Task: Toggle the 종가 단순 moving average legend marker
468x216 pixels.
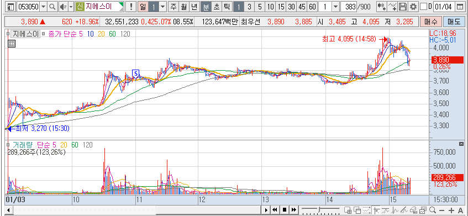Action: (43, 34)
